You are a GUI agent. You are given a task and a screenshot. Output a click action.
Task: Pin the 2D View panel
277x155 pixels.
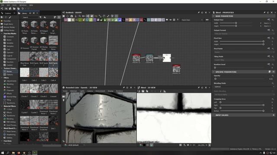pos(199,87)
